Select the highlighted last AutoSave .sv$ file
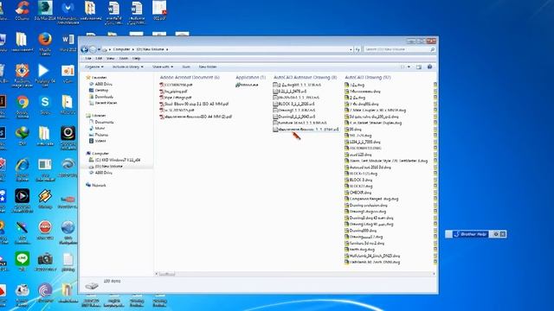The height and width of the screenshot is (311, 554). coord(306,130)
